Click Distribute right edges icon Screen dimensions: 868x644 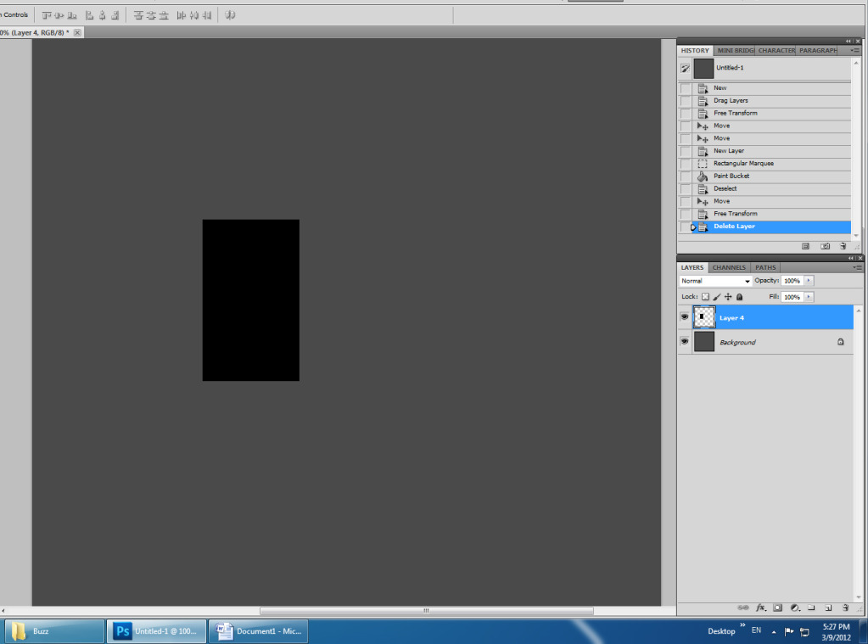click(x=206, y=15)
